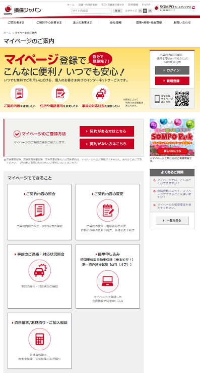Focus the site search input field
The height and width of the screenshot is (373, 200).
tap(91, 11)
